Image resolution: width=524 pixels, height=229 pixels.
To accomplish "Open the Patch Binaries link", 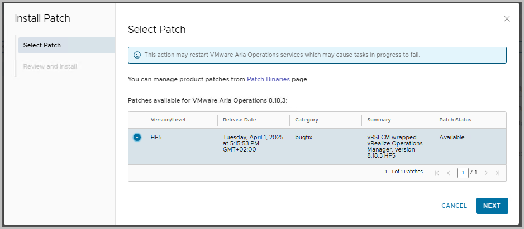I will (x=269, y=80).
